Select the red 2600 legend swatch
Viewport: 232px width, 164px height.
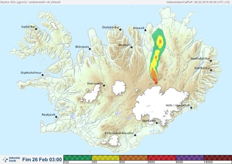[162, 158]
